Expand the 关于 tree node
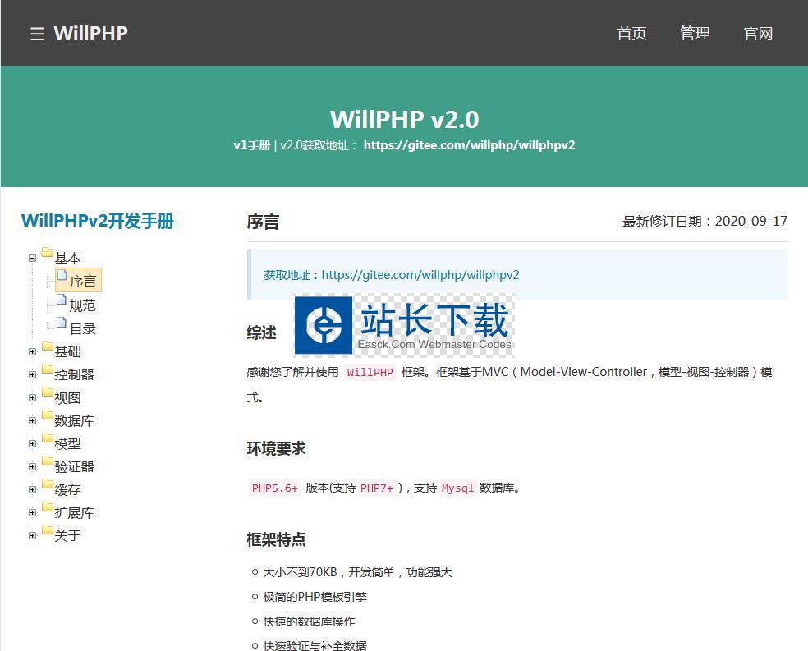This screenshot has height=651, width=808. point(33,535)
